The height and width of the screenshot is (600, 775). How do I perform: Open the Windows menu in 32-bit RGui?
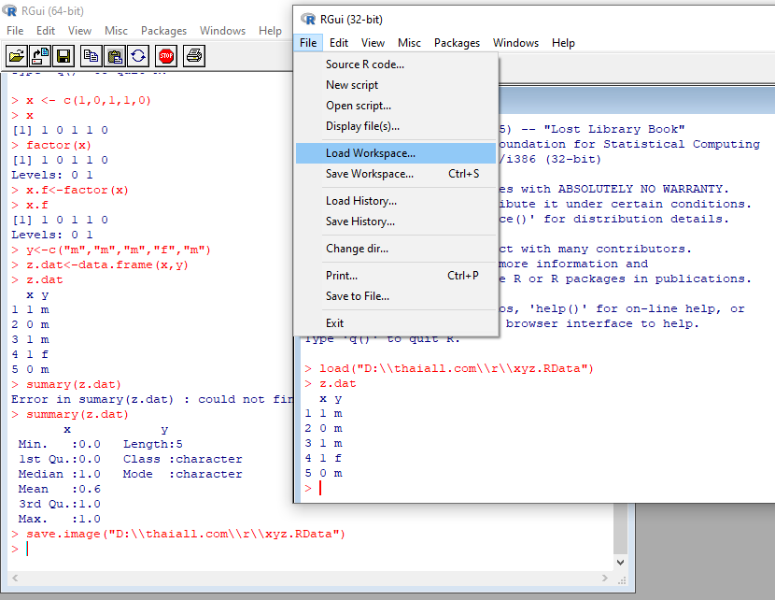point(515,43)
